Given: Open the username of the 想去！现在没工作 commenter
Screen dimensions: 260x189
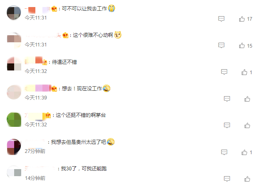Looking at the screenshot, I should pos(37,88).
